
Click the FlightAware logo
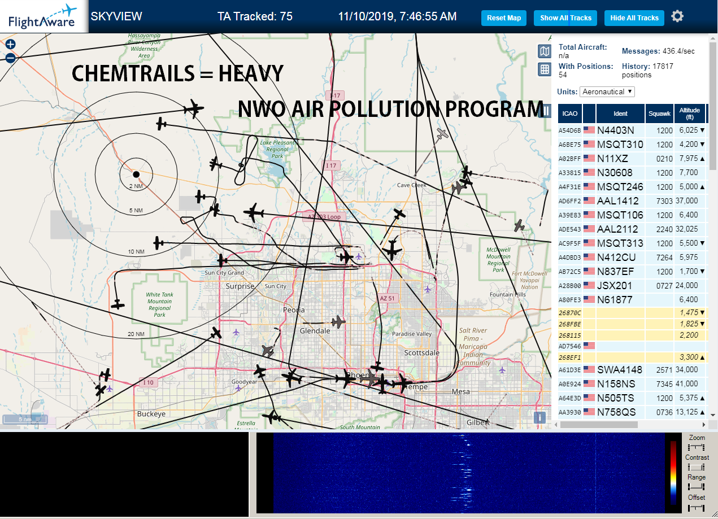click(x=43, y=17)
